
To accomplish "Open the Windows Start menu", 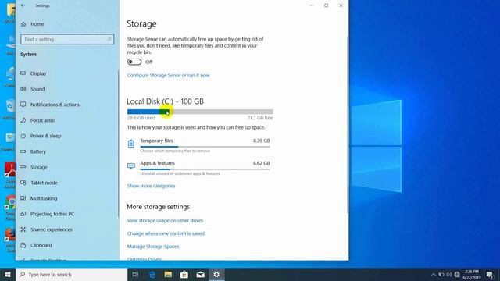I will pos(8,274).
